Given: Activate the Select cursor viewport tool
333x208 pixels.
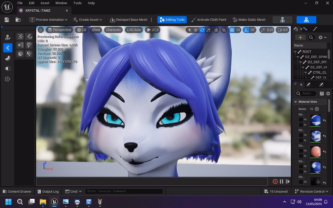Looking at the screenshot, I should click(189, 30).
